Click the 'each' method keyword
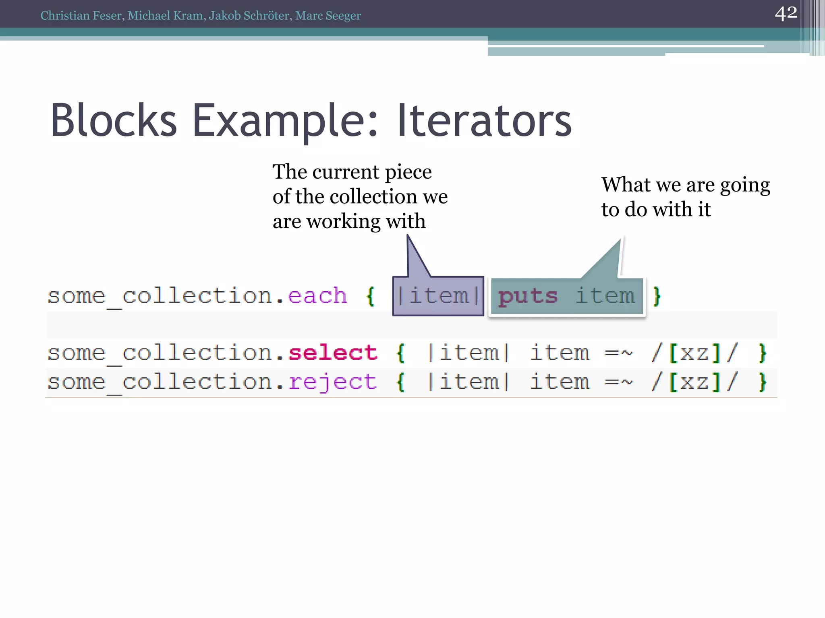825x618 pixels. click(317, 296)
